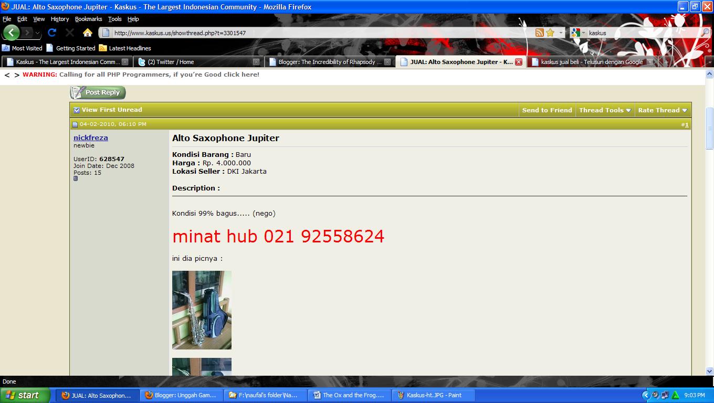Click the 'Alto Saxophone Jupiter' post title

(226, 138)
